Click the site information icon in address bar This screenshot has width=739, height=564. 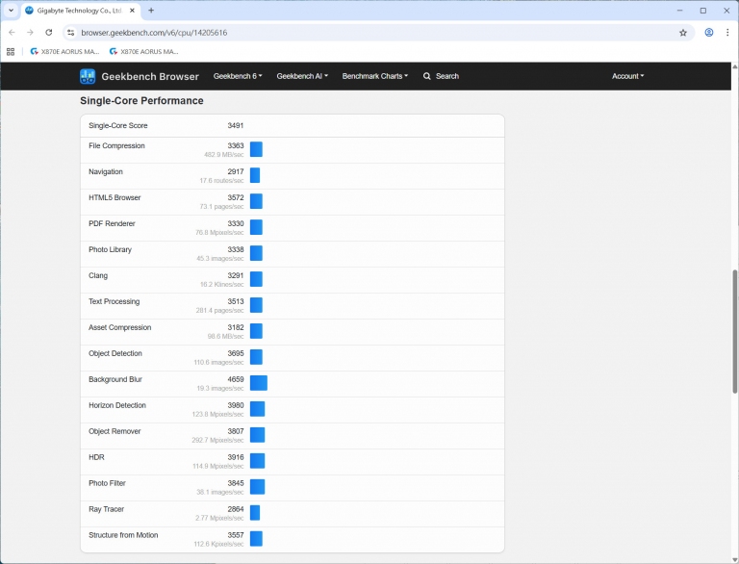click(x=70, y=32)
